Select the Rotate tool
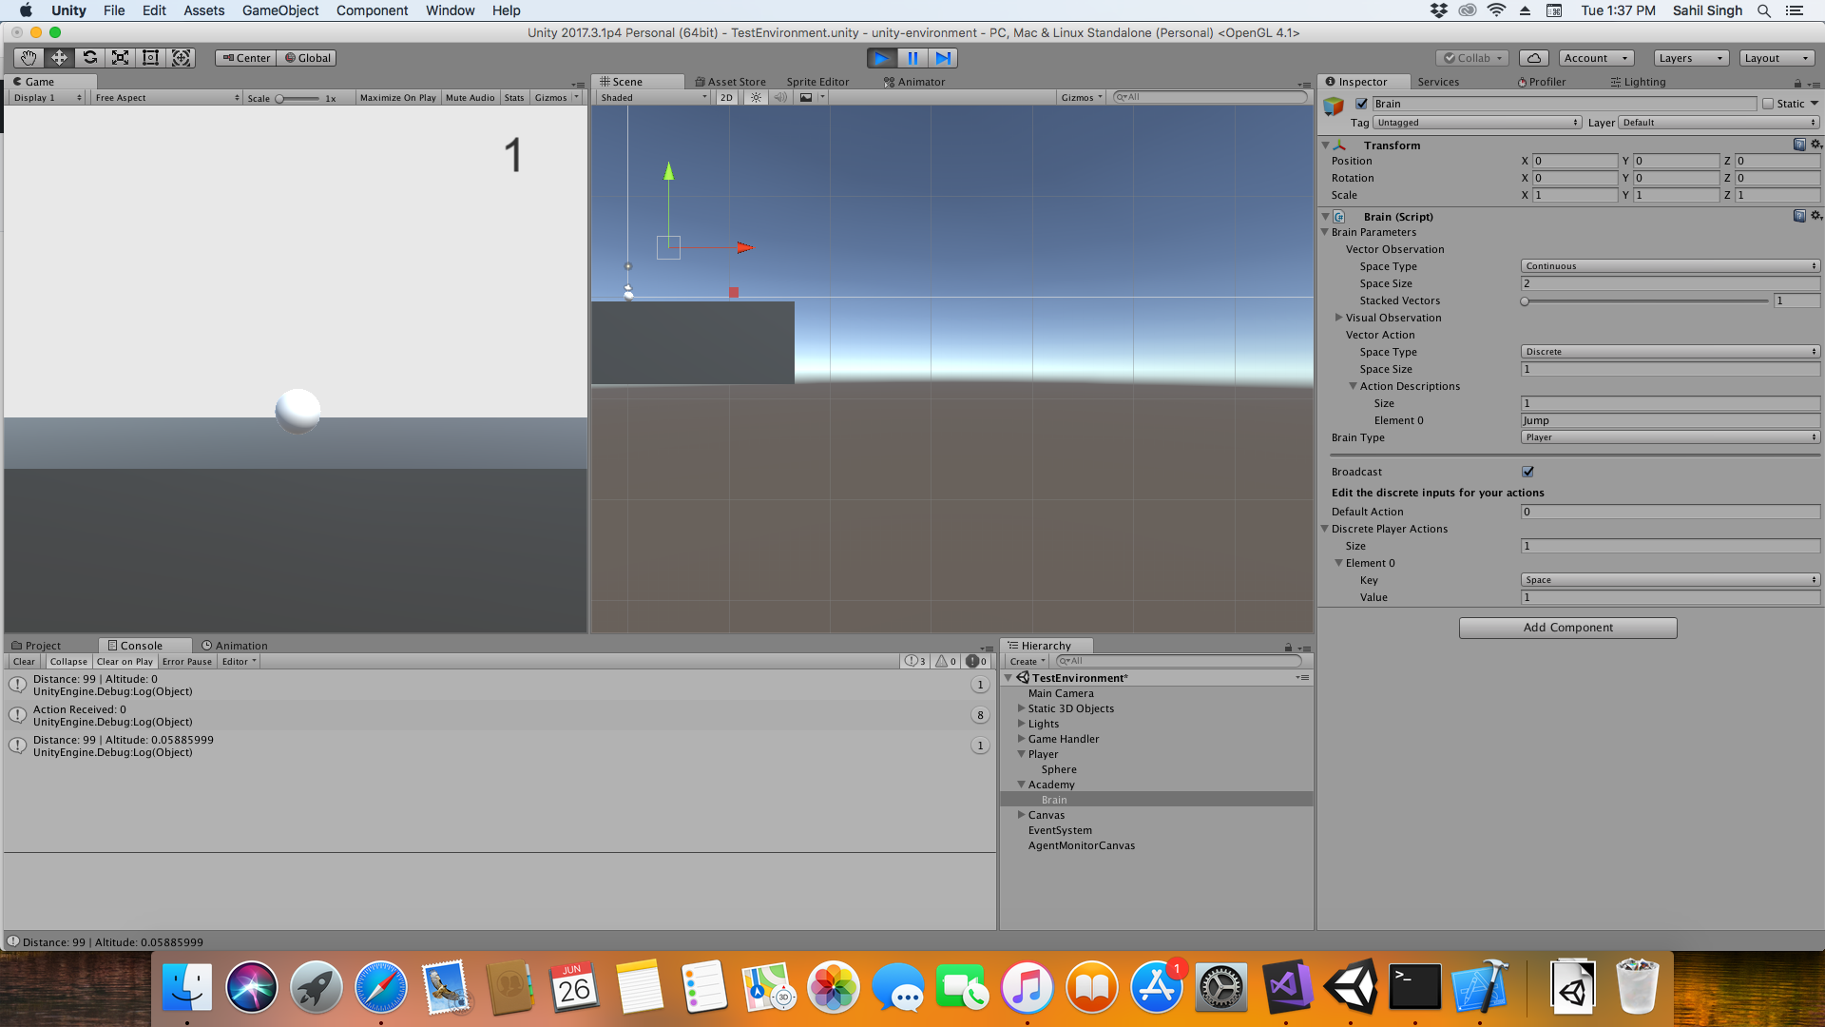This screenshot has height=1027, width=1825. pyautogui.click(x=90, y=58)
